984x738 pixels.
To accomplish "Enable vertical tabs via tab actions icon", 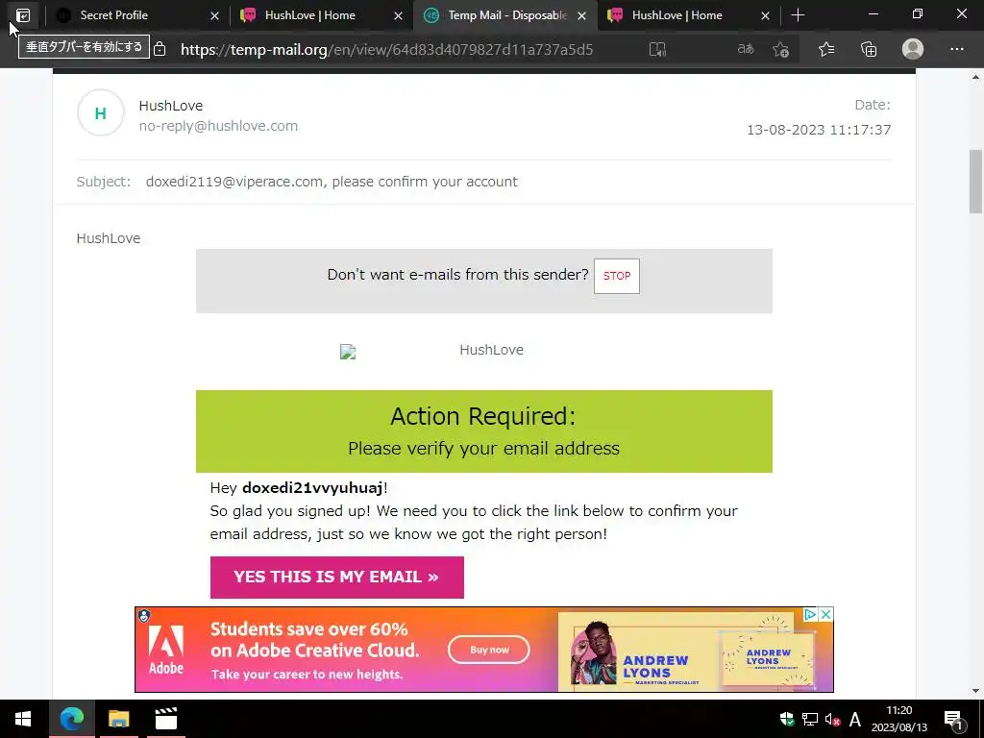I will 23,15.
